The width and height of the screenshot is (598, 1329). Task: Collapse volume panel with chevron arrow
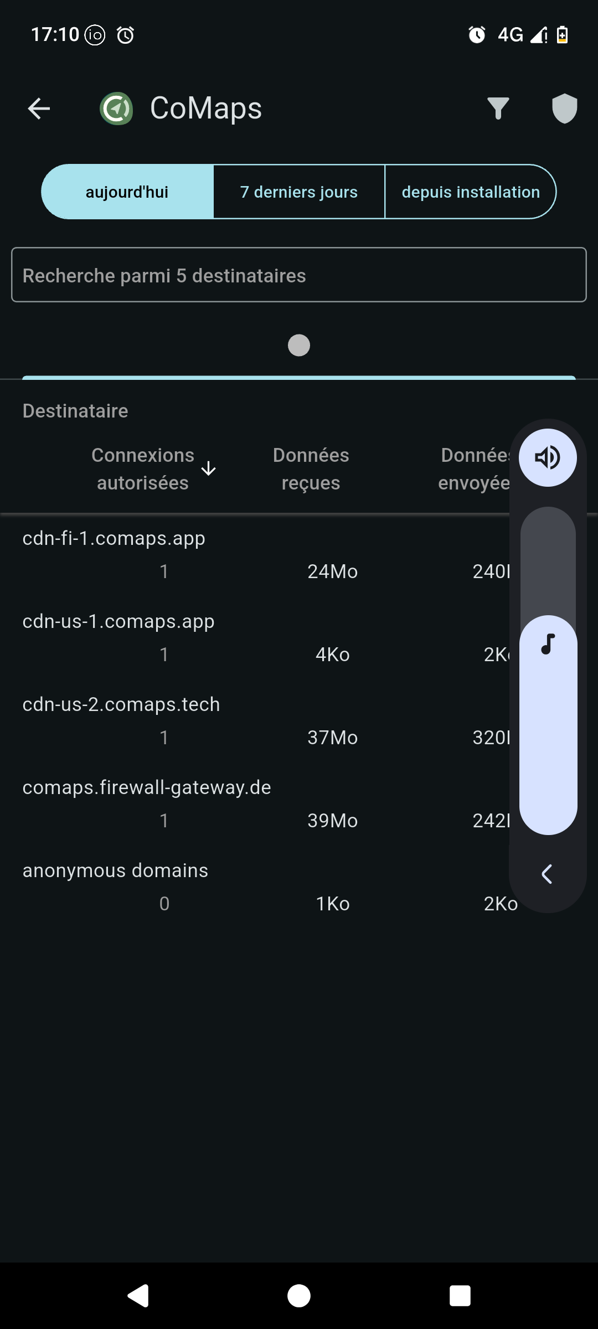[x=547, y=874]
